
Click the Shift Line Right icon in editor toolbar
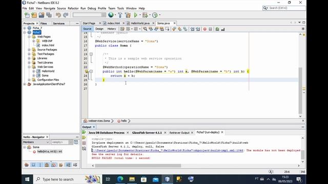pyautogui.click(x=198, y=29)
